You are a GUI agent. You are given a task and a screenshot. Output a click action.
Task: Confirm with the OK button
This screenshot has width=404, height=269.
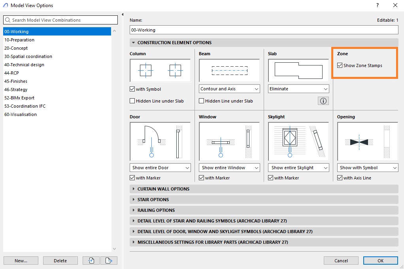pos(381,260)
